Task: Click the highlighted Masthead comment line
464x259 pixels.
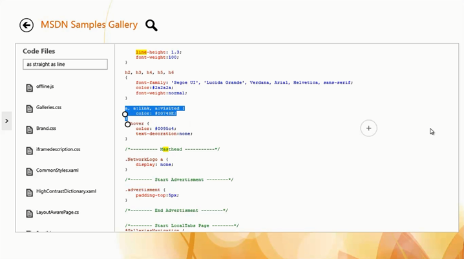Action: (173, 149)
